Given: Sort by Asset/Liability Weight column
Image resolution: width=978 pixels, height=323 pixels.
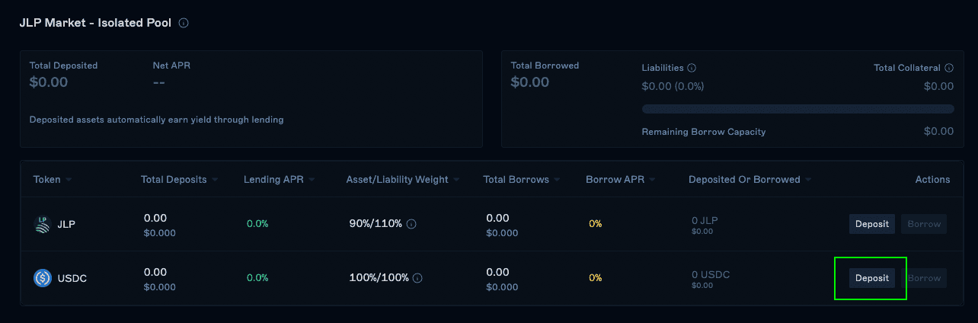Looking at the screenshot, I should [403, 180].
